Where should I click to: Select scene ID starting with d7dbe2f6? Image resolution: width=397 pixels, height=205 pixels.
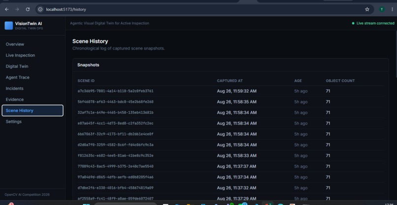tap(115, 188)
